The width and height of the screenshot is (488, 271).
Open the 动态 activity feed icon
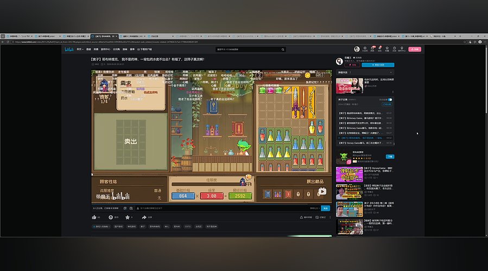379,49
